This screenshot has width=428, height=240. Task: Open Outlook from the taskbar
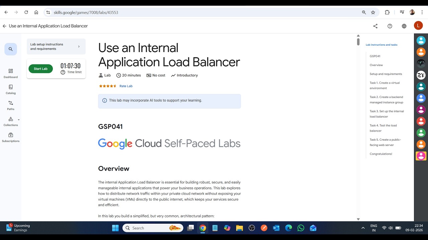(276, 228)
